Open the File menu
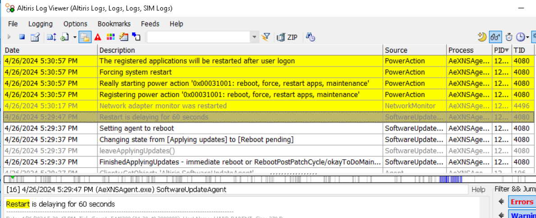Viewport: 536px width, 218px height. tap(13, 24)
